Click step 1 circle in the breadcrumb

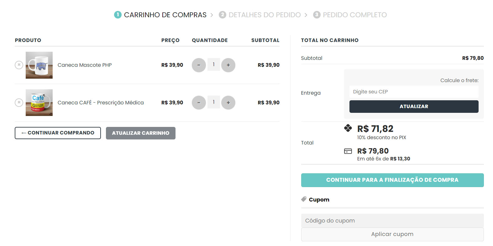pyautogui.click(x=117, y=14)
